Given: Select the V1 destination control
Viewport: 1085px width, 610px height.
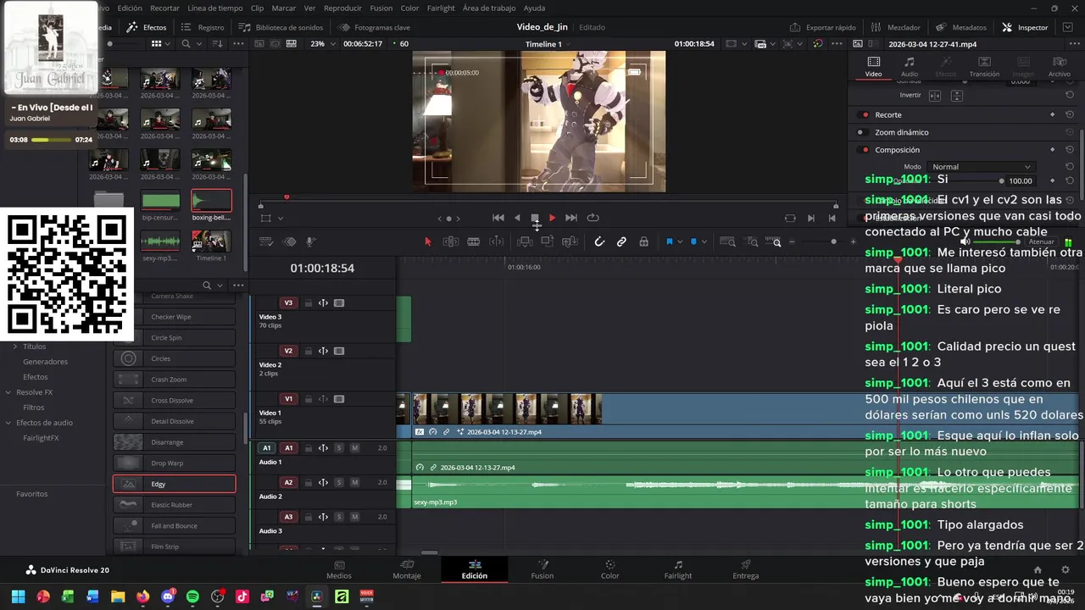Looking at the screenshot, I should click(288, 399).
